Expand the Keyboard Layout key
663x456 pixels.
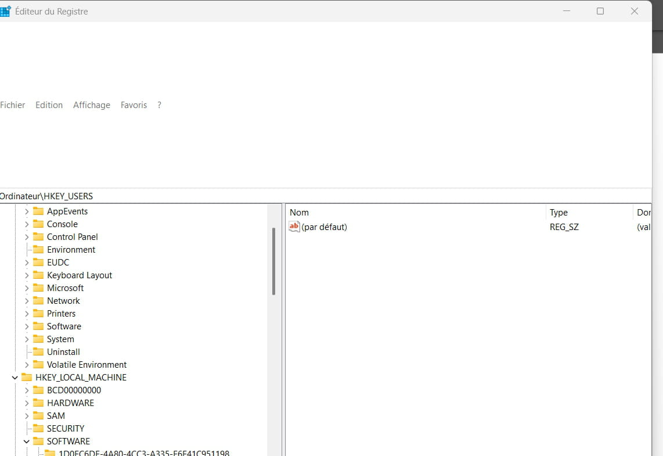[27, 275]
